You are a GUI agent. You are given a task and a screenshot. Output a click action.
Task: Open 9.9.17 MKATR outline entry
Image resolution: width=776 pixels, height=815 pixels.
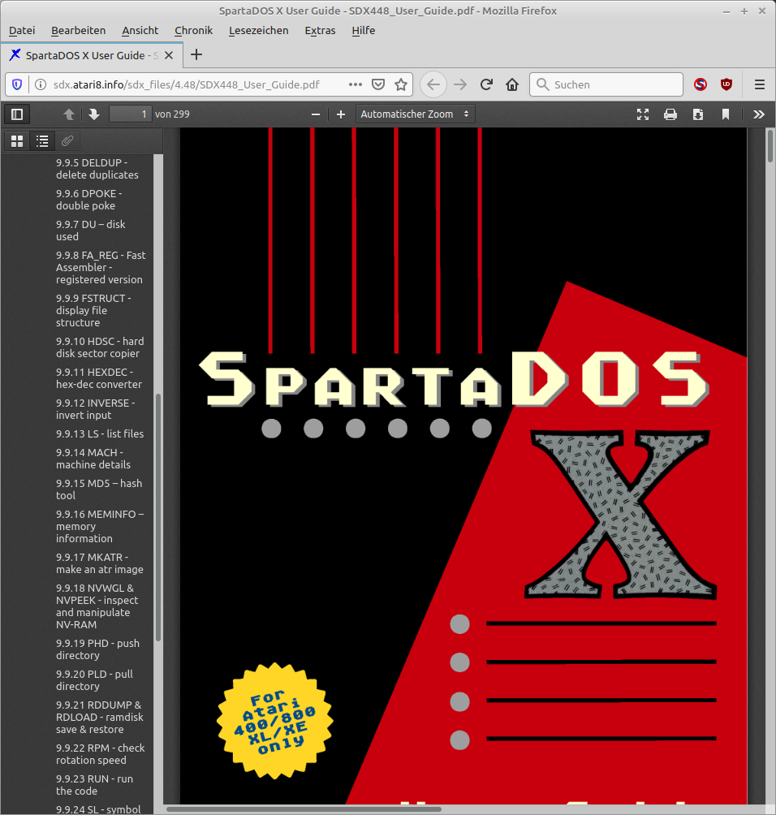coord(99,563)
